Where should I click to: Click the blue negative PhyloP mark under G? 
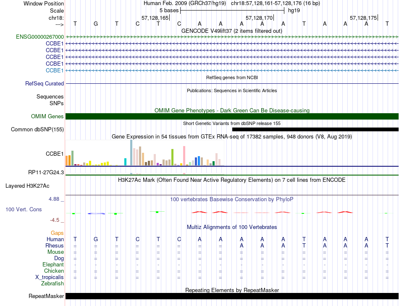(97, 213)
